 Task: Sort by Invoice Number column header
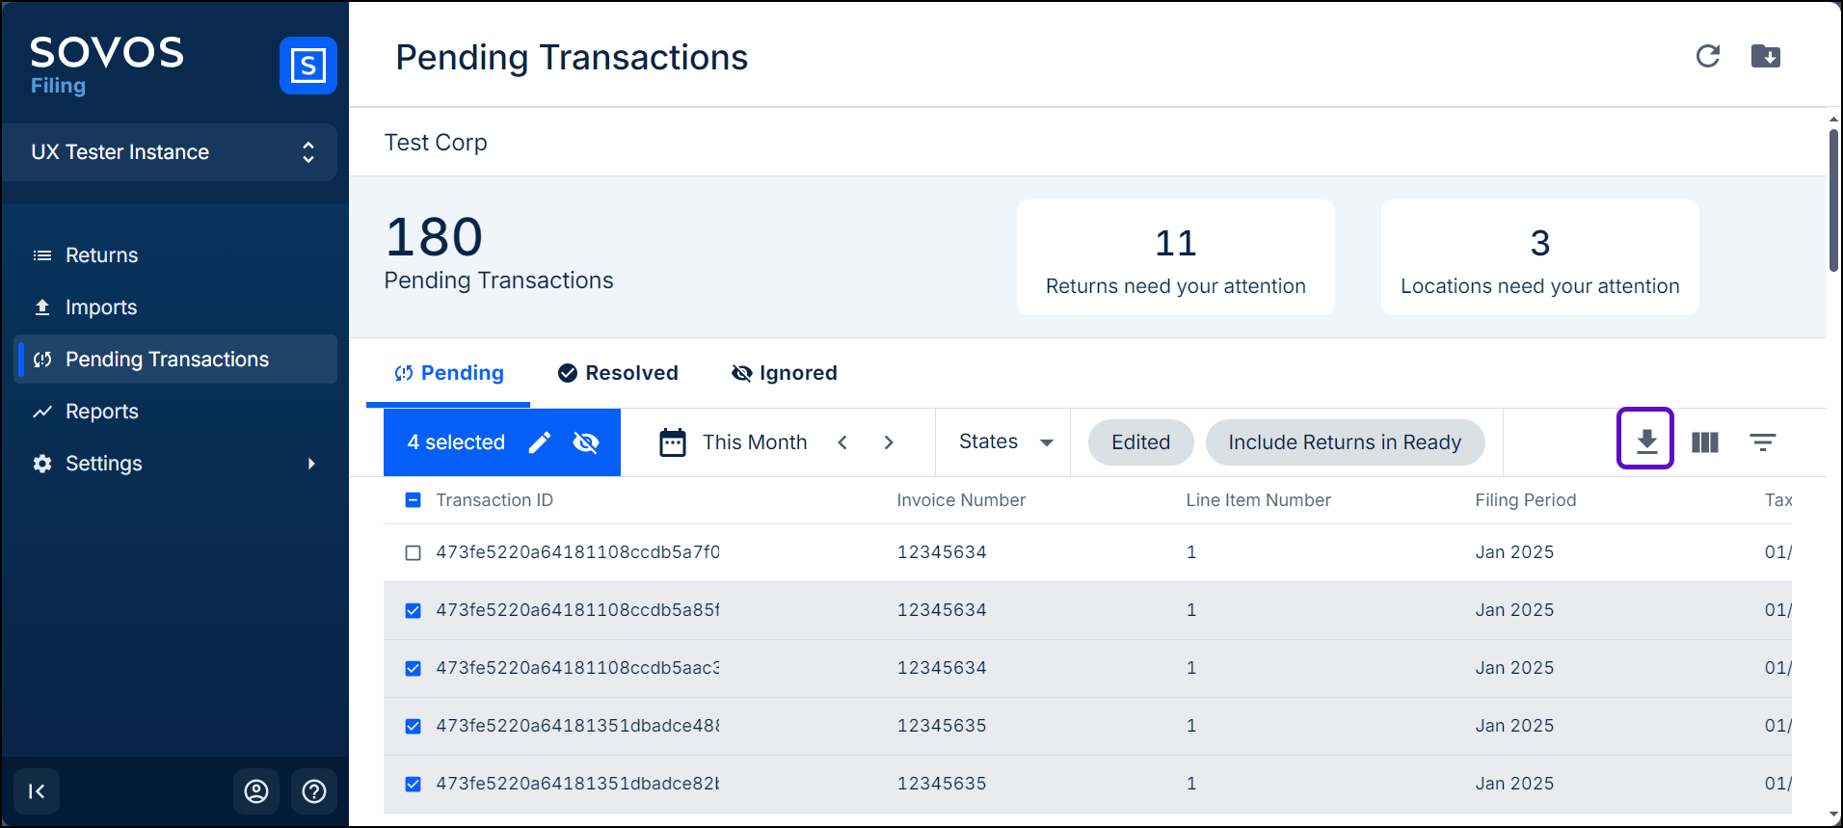pos(961,500)
